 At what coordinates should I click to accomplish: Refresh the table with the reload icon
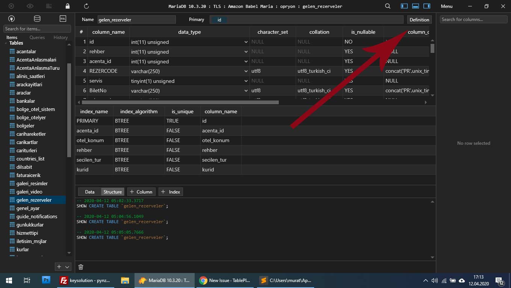86,6
